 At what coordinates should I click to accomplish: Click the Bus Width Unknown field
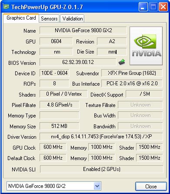[140, 115]
